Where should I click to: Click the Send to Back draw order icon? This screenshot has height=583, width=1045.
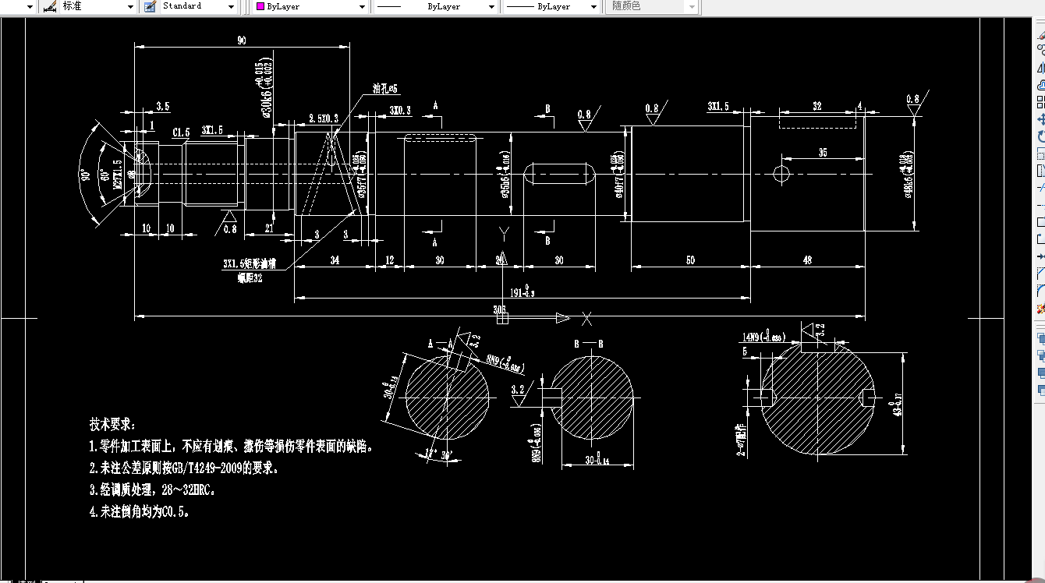1040,355
